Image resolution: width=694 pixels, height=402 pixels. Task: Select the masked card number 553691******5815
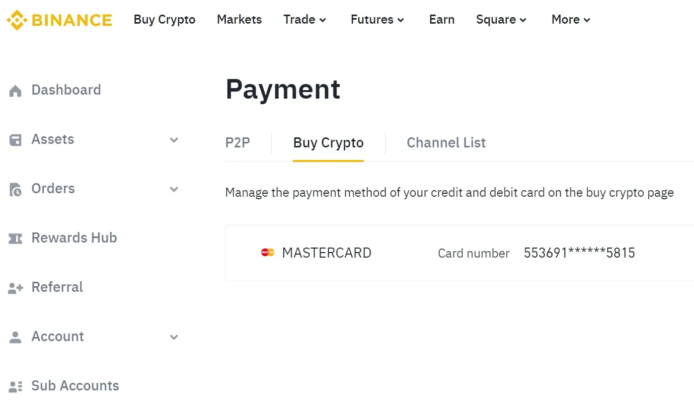pos(579,253)
